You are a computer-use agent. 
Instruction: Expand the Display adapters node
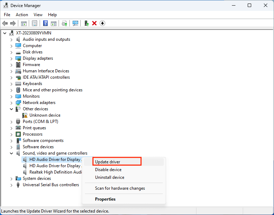(x=12, y=58)
